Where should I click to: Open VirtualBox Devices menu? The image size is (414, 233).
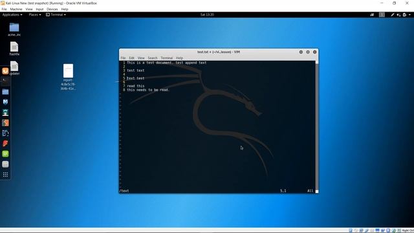[52, 9]
